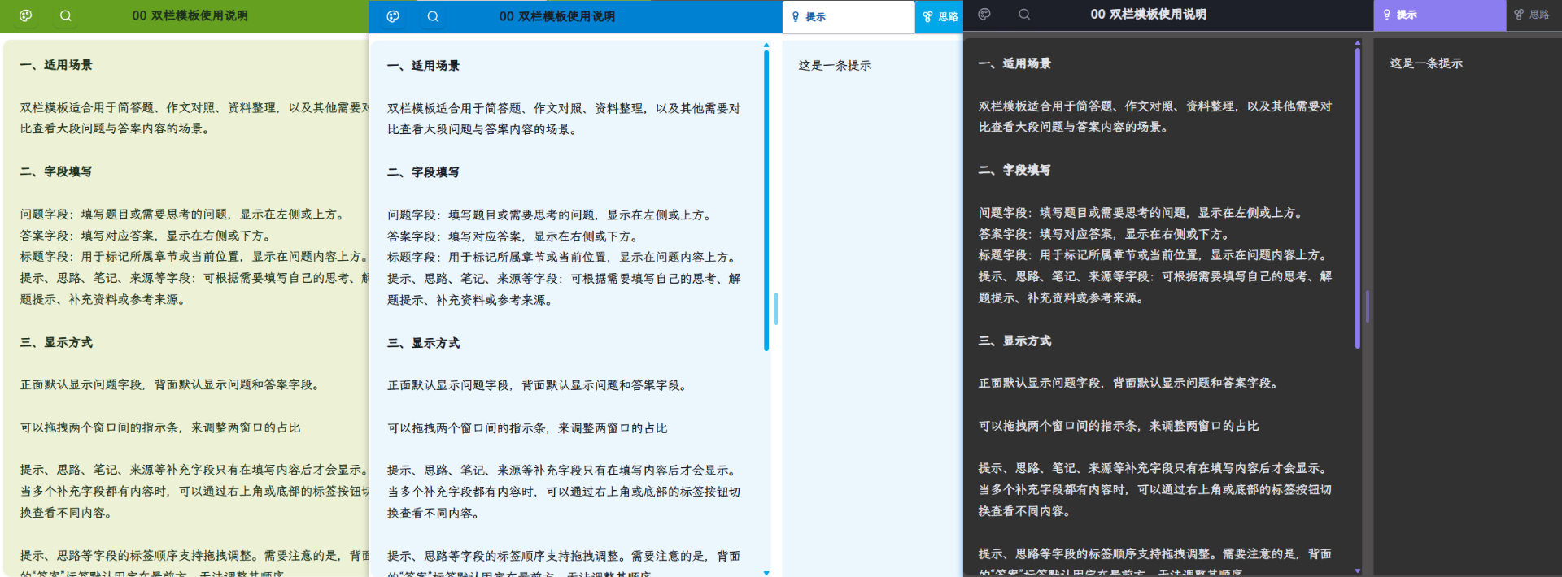The height and width of the screenshot is (577, 1562).
Task: Open search icon in green panel header
Action: point(66,15)
